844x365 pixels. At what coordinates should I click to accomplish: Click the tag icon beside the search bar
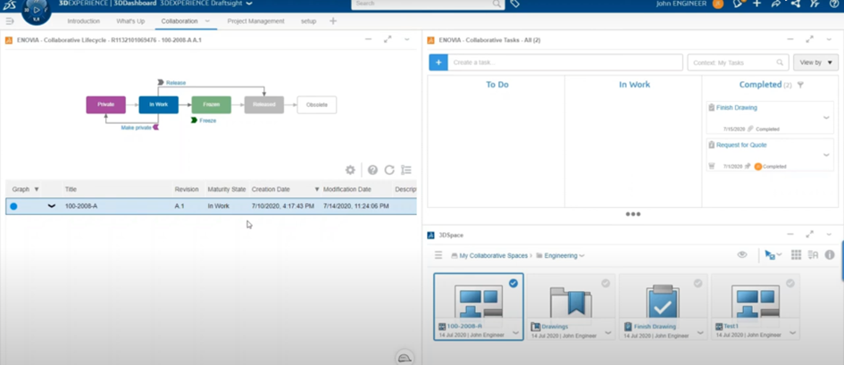514,4
